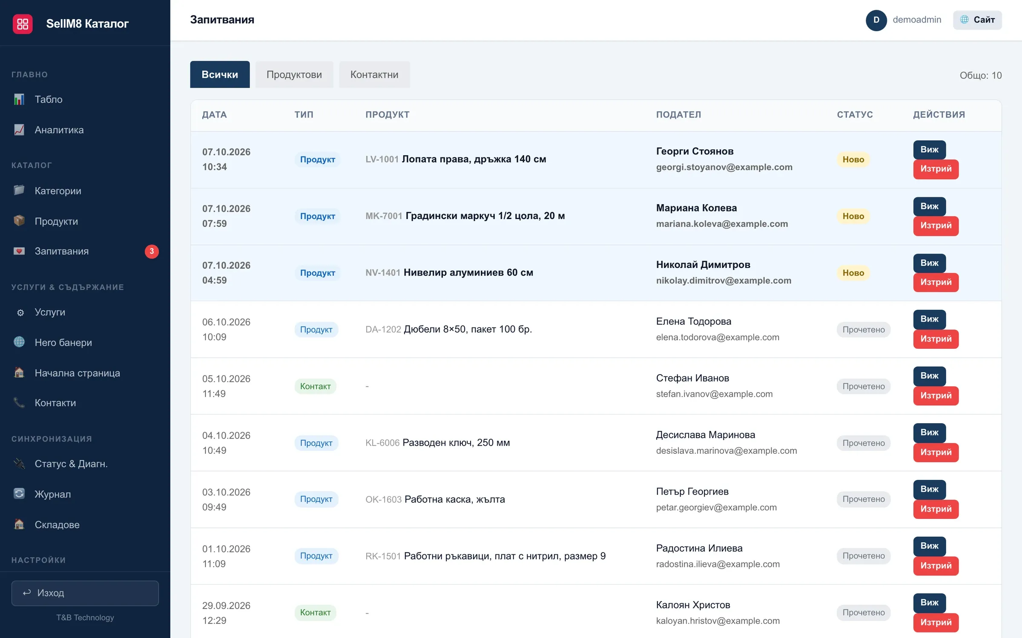
Task: View Николай Димитров's inquiry
Action: (x=929, y=263)
